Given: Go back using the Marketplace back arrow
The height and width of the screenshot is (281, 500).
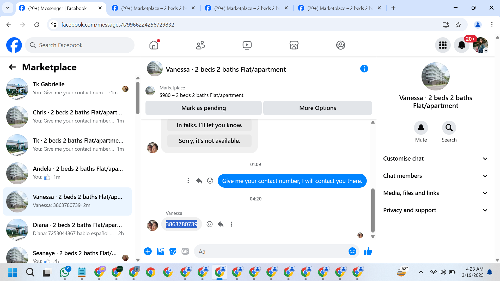Looking at the screenshot, I should point(13,67).
